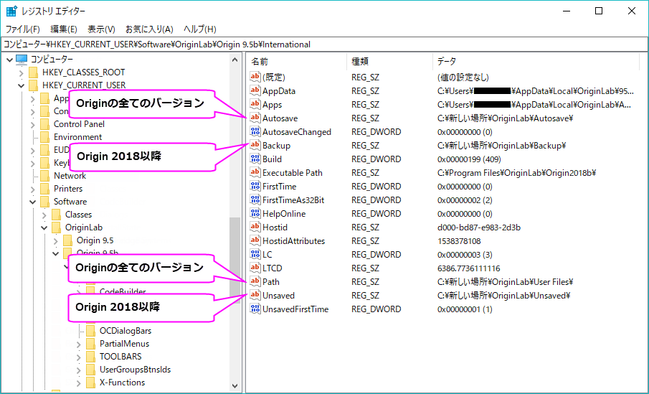Click the ab icon of Unsaved value

[x=255, y=296]
